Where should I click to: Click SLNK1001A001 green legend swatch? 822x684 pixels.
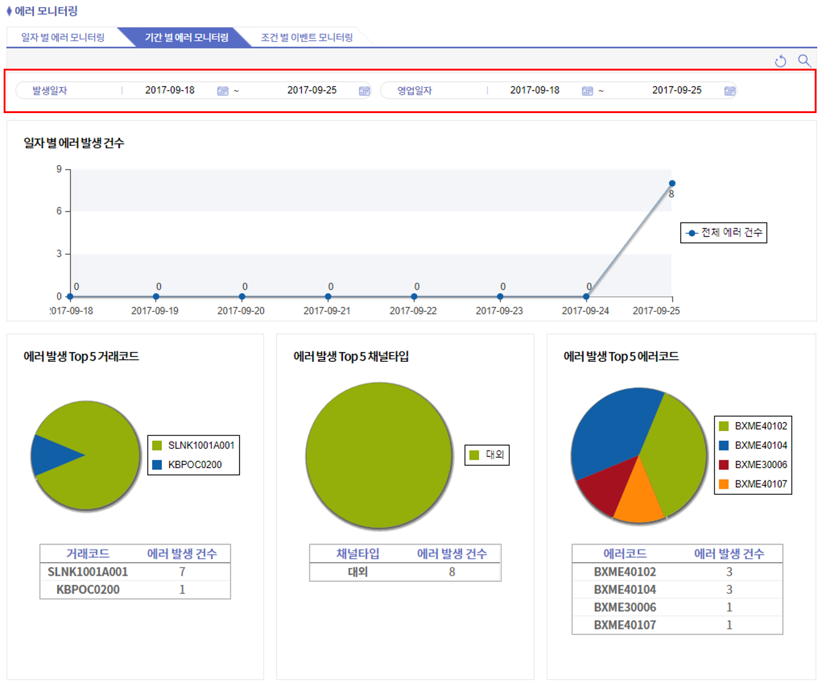[157, 446]
